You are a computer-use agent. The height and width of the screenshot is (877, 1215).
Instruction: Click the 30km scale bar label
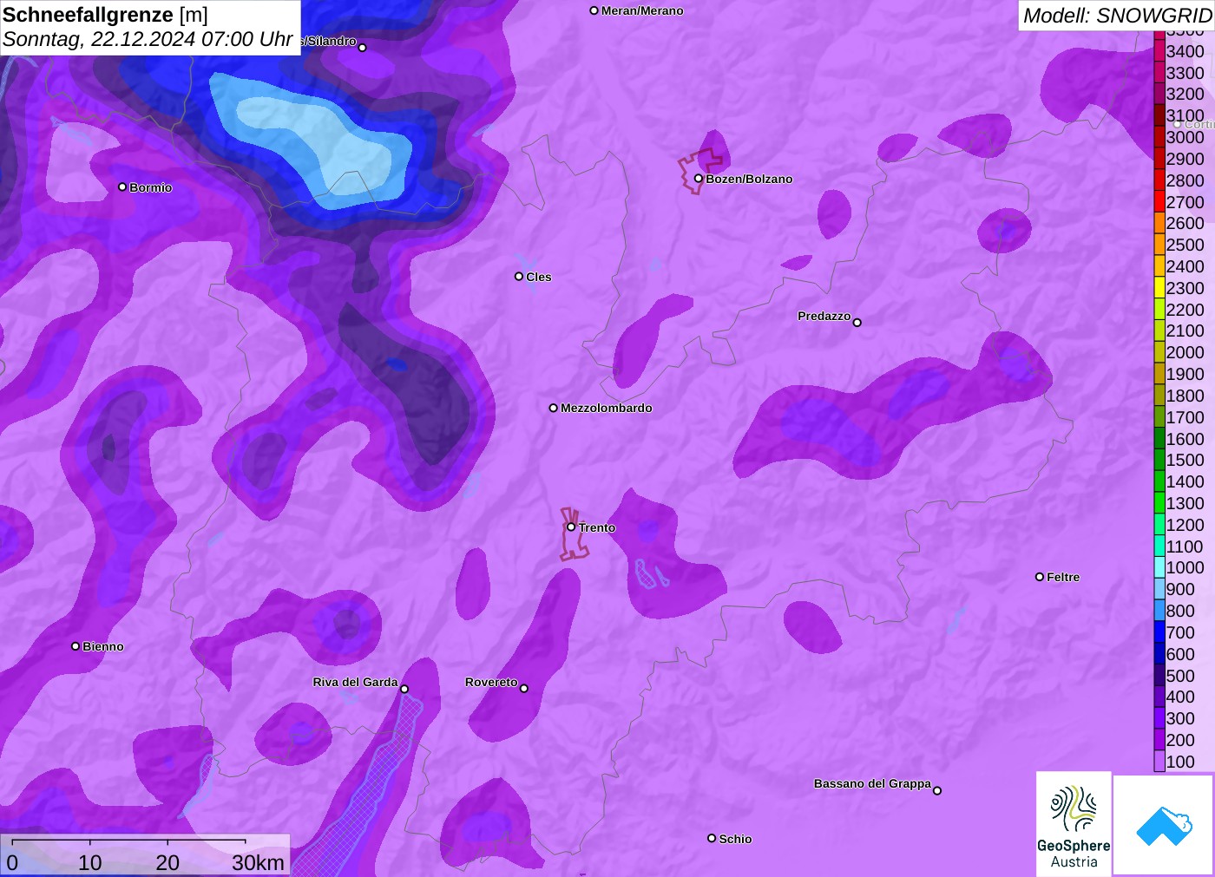tap(258, 862)
